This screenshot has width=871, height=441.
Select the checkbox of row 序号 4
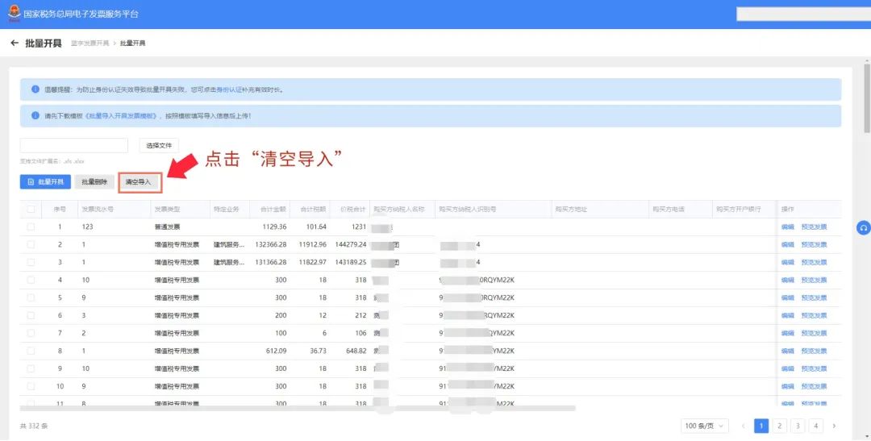(x=31, y=280)
